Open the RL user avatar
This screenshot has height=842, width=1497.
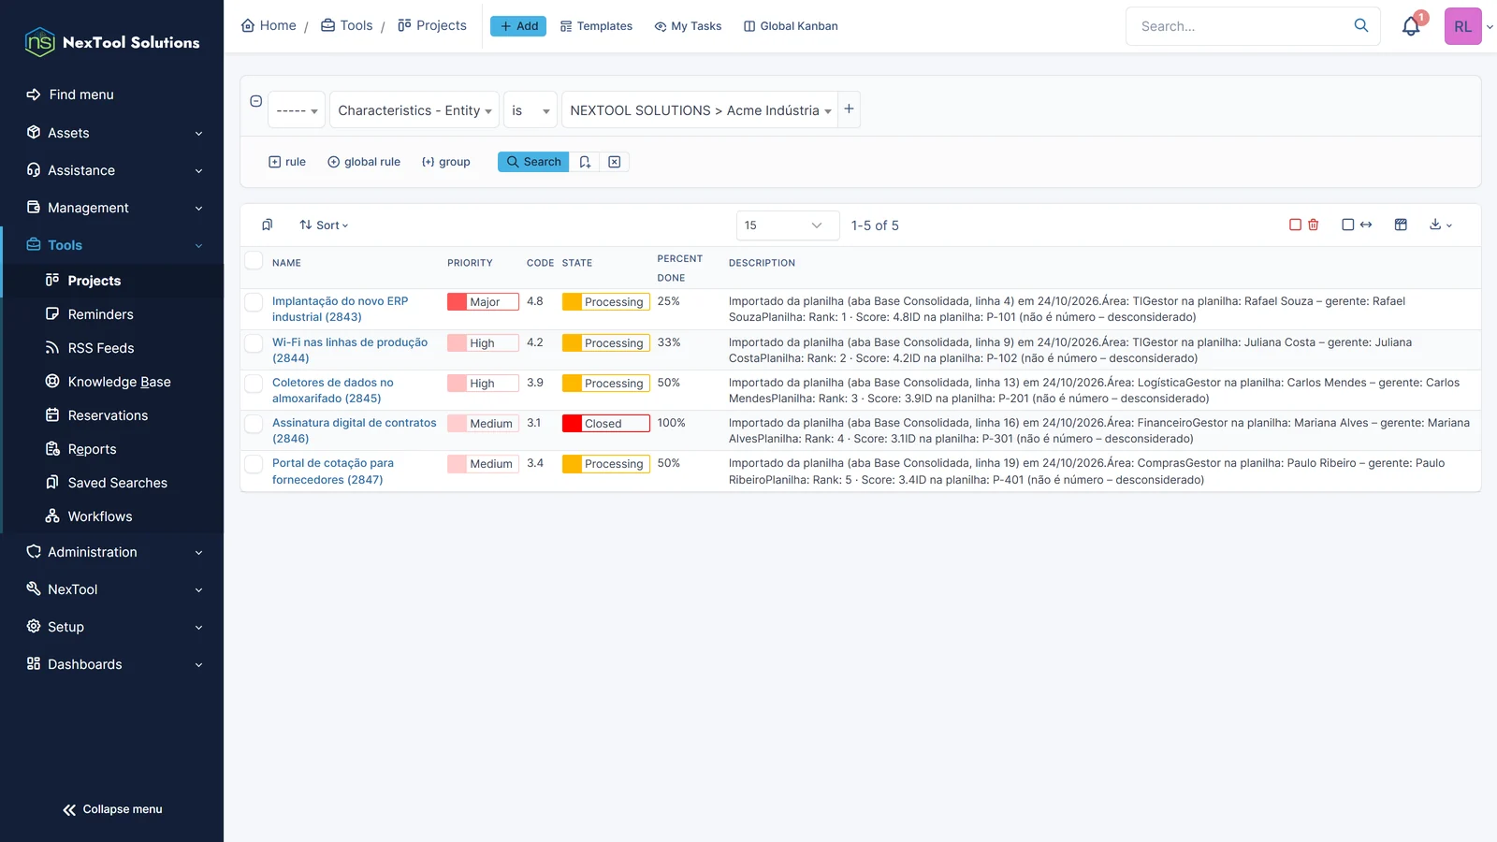1462,26
